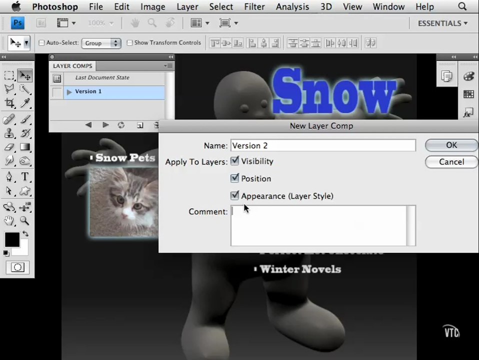
Task: Select the Zoom tool in toolbox
Action: (x=25, y=220)
